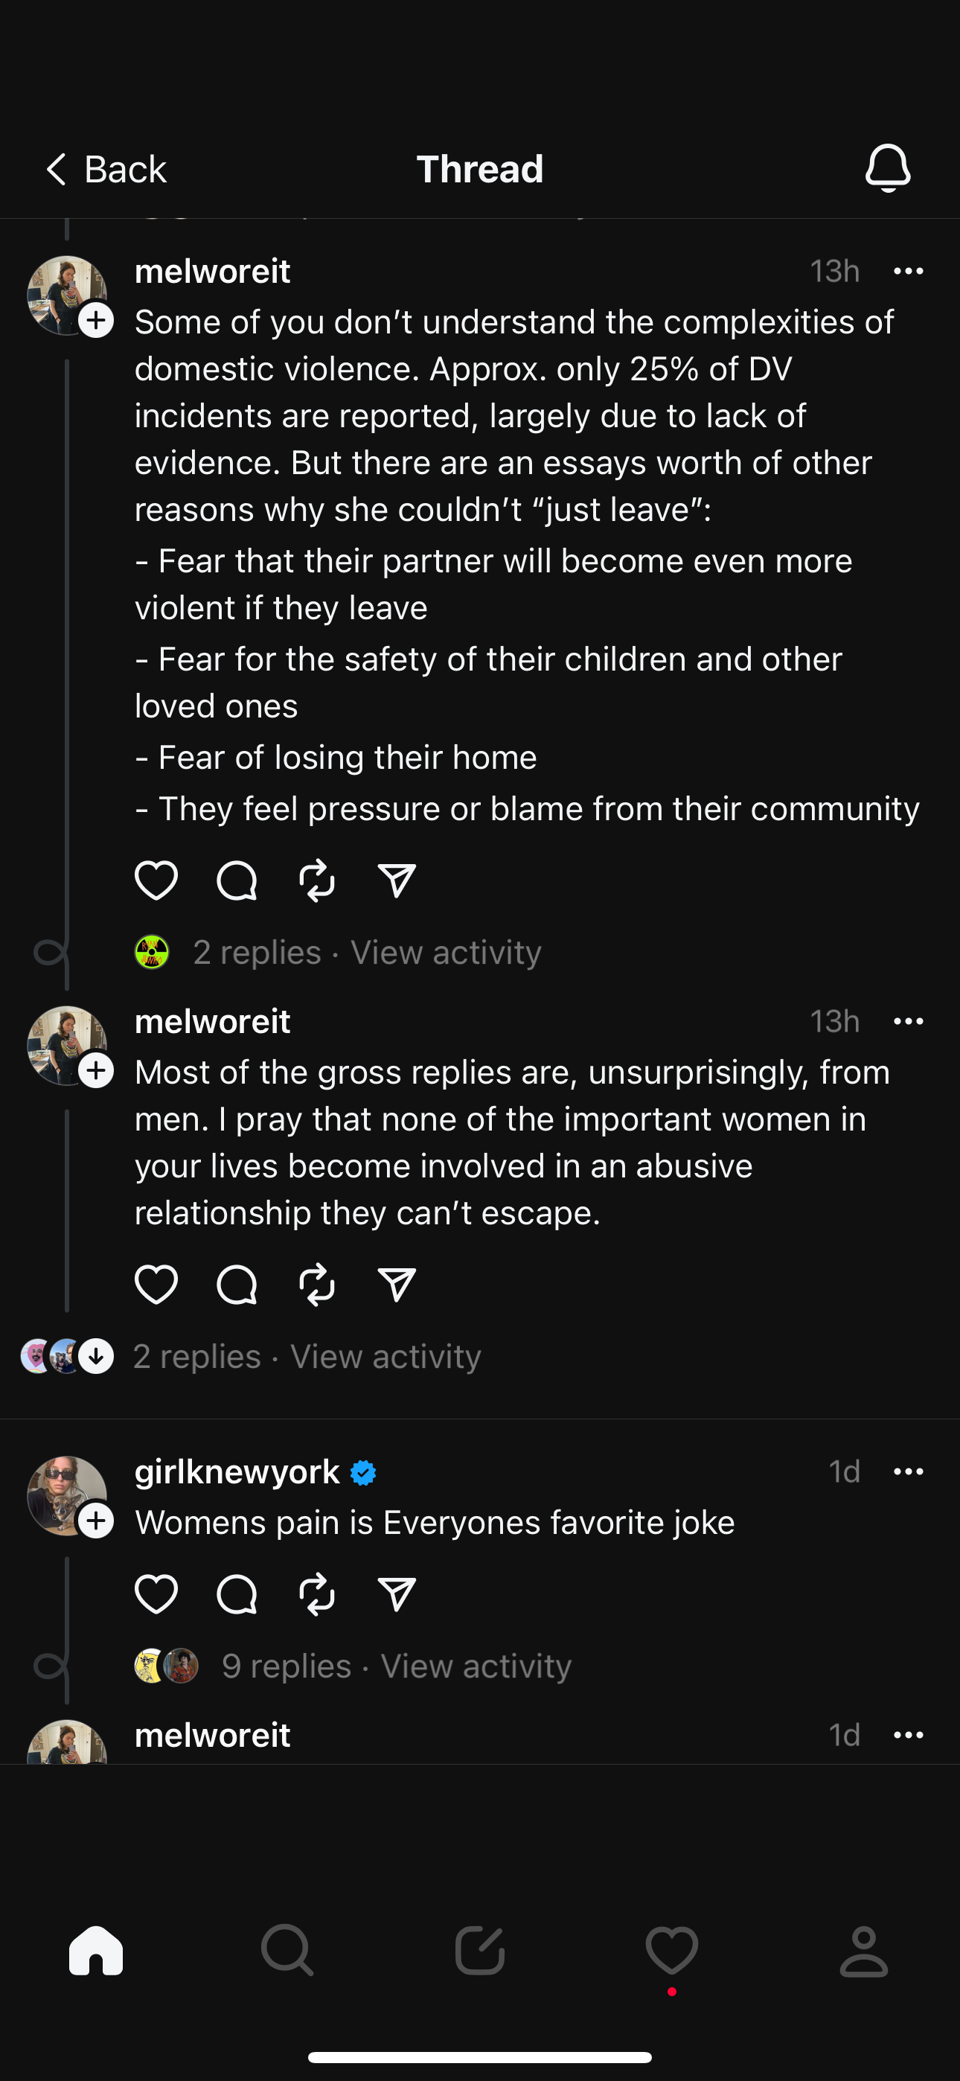Open the Activity heart tab
960x2081 pixels.
click(671, 1951)
